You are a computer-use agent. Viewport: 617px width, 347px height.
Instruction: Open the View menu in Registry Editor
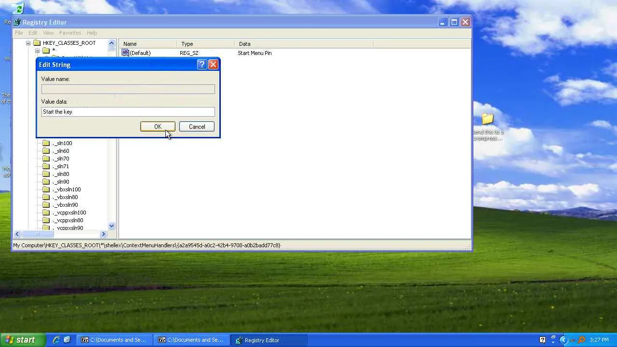[48, 33]
